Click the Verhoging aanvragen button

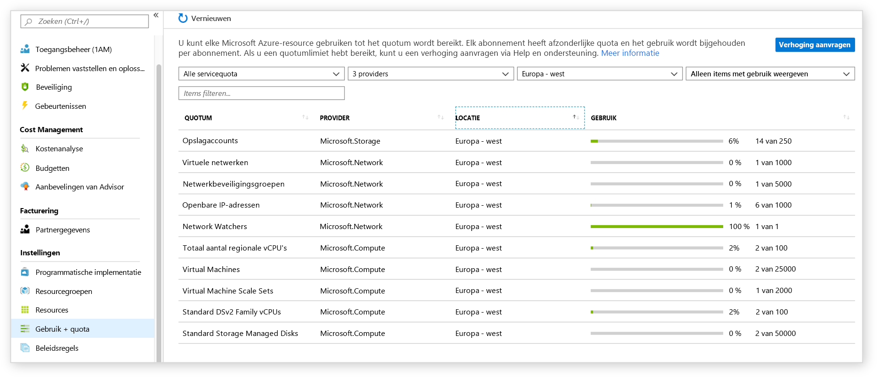point(814,45)
